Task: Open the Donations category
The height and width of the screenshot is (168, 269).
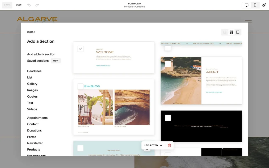Action: pyautogui.click(x=34, y=130)
